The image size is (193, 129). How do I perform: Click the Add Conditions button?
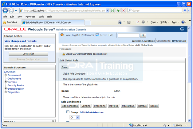point(70,106)
